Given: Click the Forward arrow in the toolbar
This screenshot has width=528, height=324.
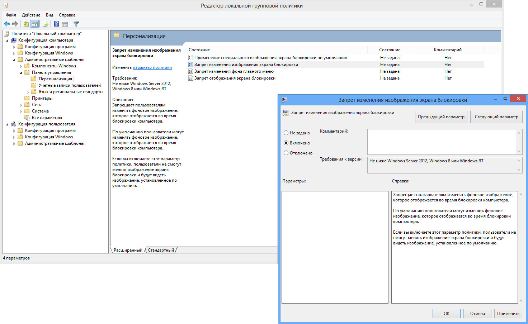Looking at the screenshot, I should (15, 24).
